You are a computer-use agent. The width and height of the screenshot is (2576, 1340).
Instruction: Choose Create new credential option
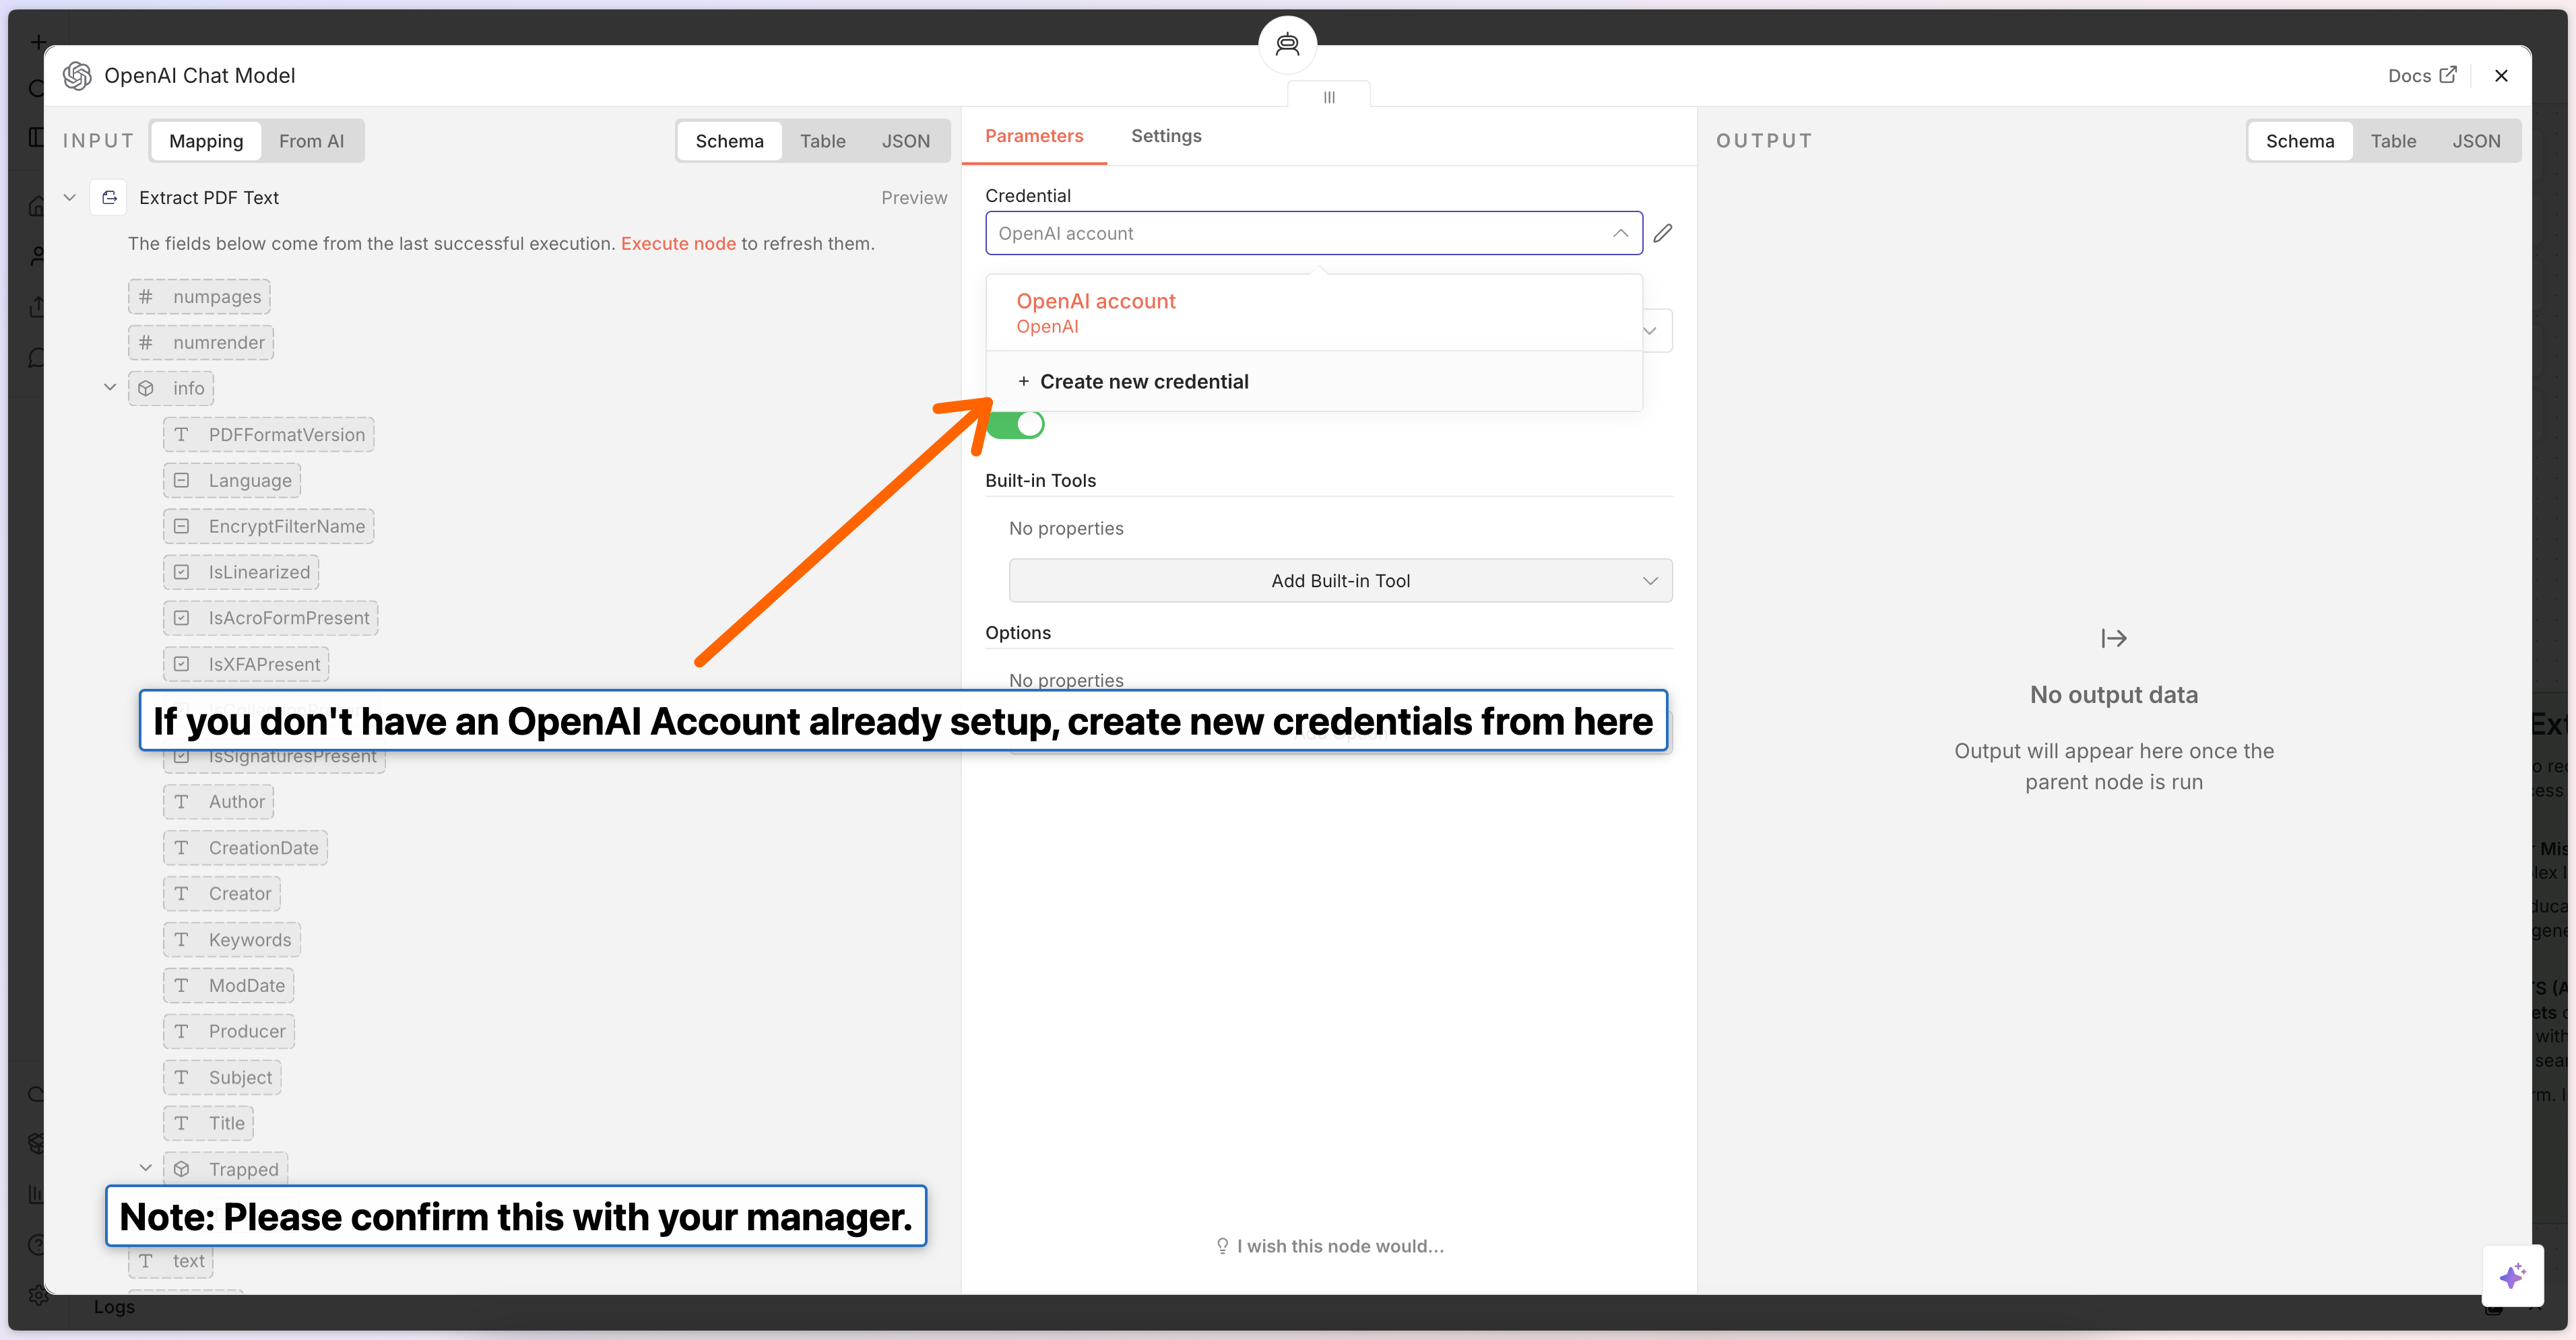click(x=1314, y=382)
